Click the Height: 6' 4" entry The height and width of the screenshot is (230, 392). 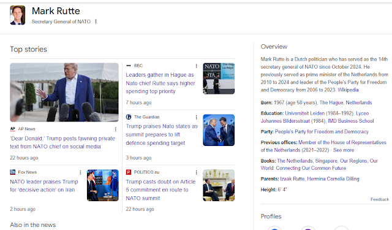(x=274, y=190)
